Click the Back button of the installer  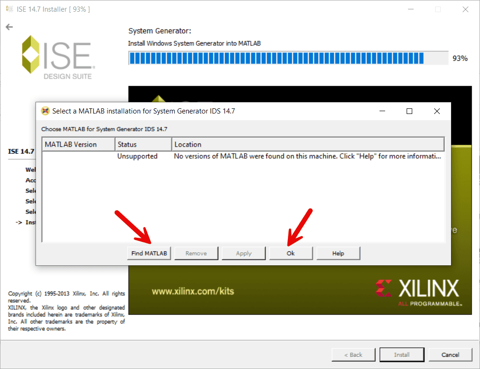point(353,355)
